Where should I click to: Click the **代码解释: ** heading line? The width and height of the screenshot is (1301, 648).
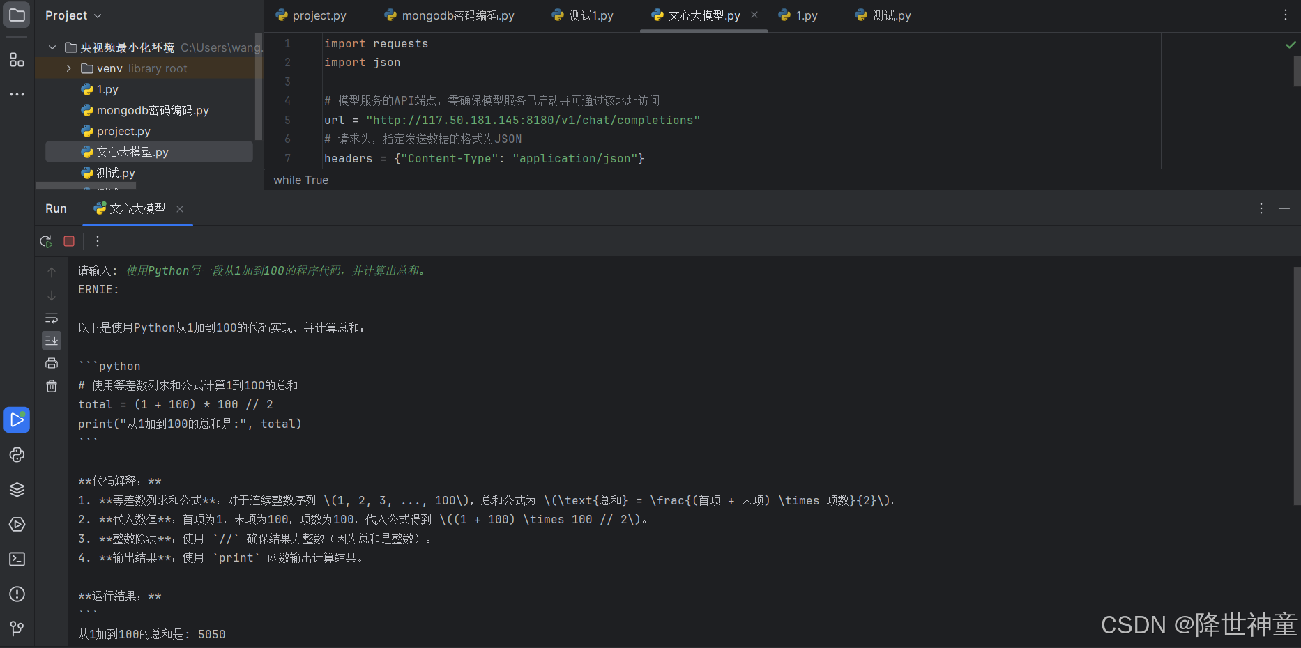point(120,481)
